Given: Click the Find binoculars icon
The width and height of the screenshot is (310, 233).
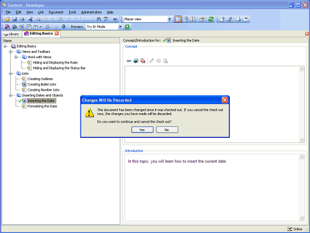Looking at the screenshot, I should [98, 19].
